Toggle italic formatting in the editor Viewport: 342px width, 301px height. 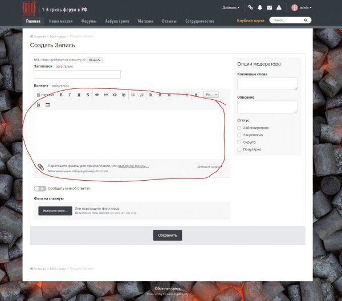[70, 95]
